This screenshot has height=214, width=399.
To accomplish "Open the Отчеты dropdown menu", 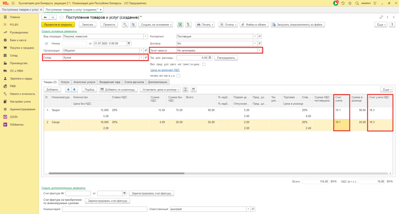I will pos(228,25).
